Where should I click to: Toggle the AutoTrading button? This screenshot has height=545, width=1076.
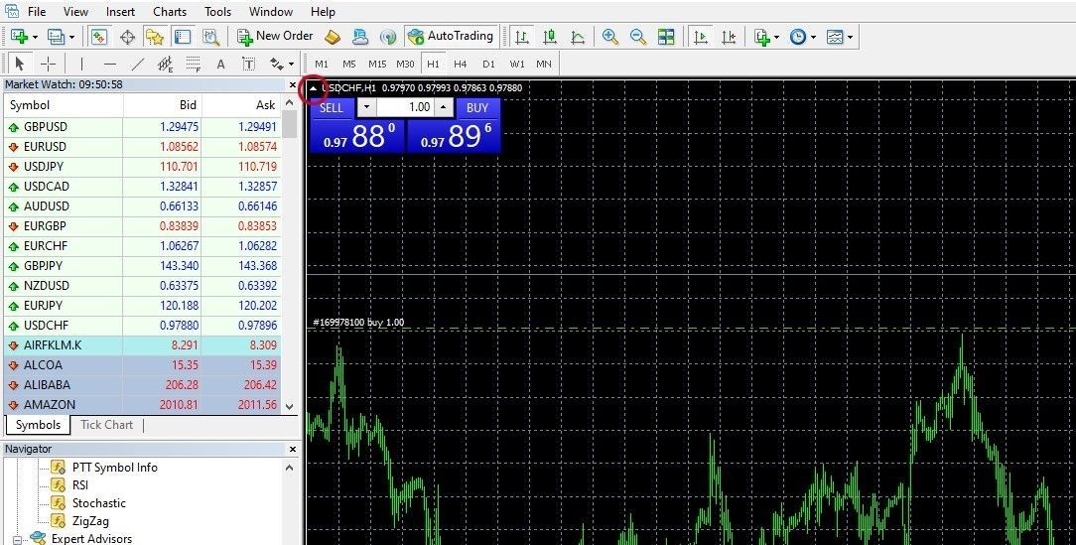[451, 37]
